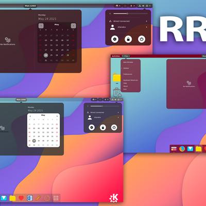Click the clock button in bottom screenshot's panel
This screenshot has height=206, width=206.
(21, 99)
